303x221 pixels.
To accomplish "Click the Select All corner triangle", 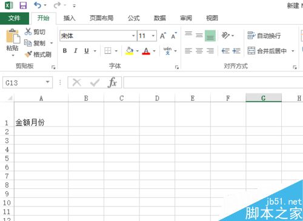I will (10, 98).
